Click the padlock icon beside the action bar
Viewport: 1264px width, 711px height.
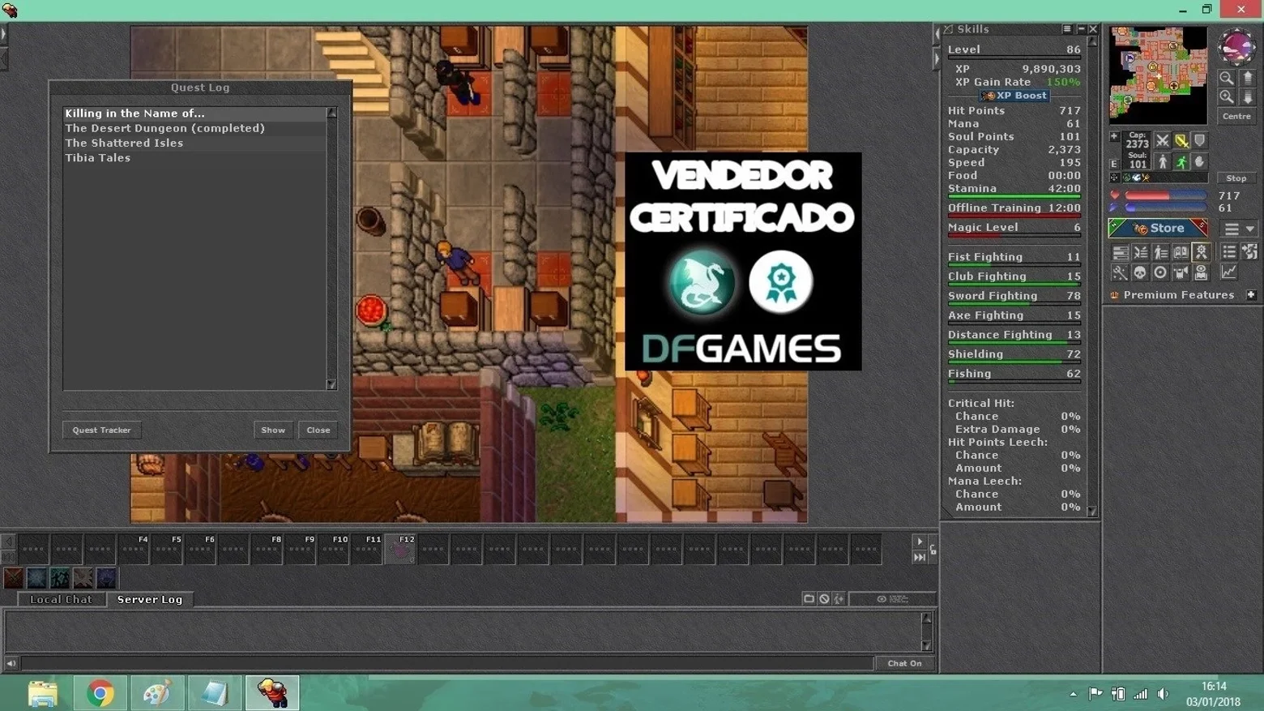click(x=933, y=550)
